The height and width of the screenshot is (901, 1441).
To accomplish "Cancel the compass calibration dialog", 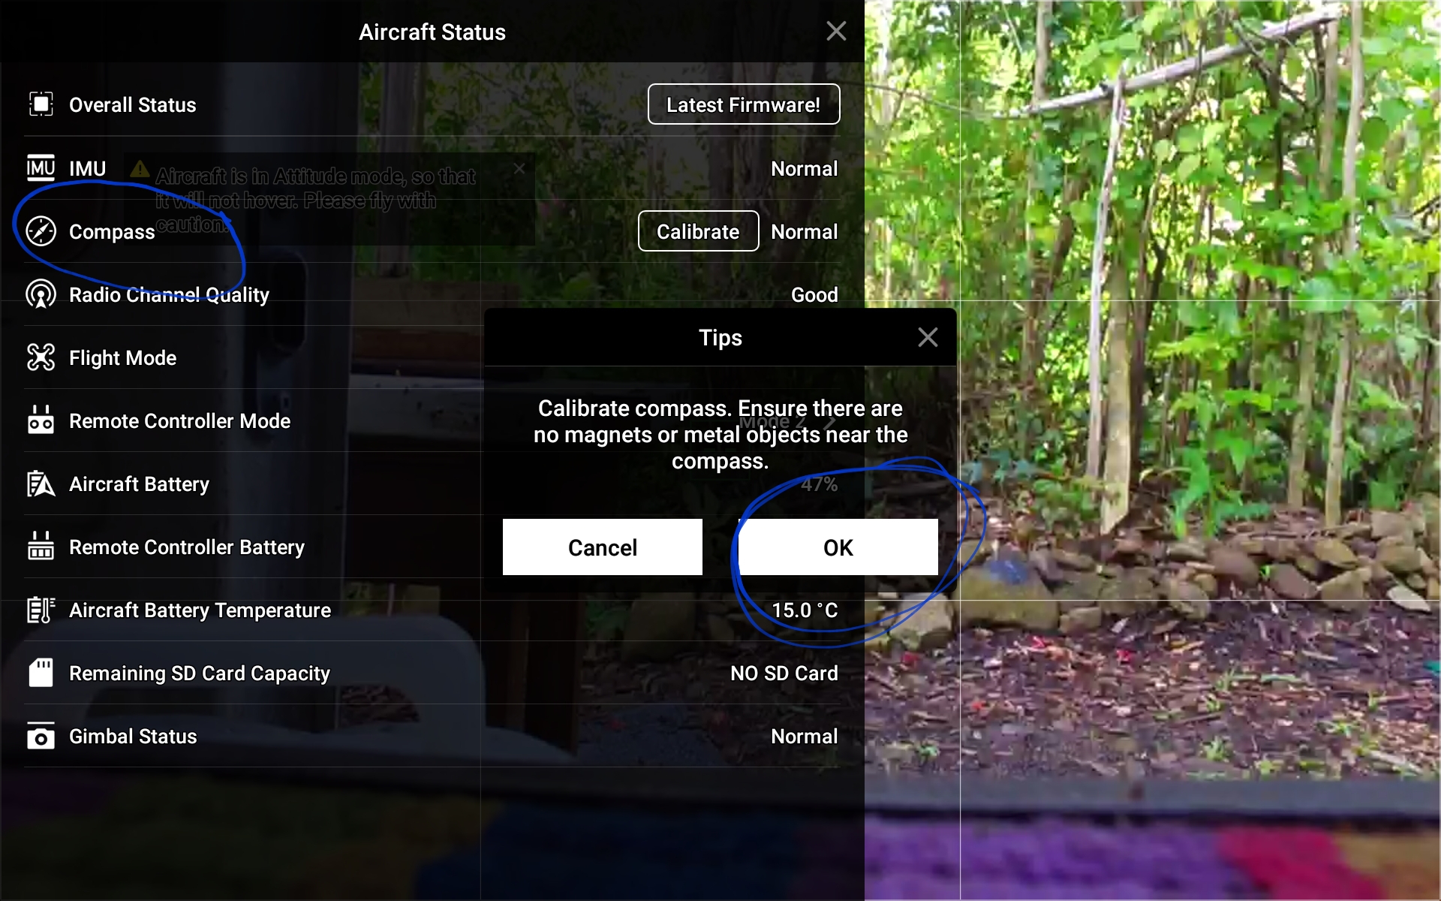I will pyautogui.click(x=603, y=547).
